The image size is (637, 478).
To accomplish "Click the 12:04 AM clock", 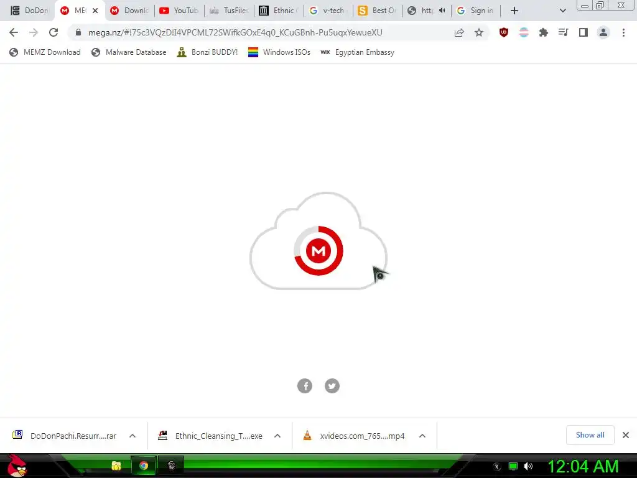I will pos(583,466).
